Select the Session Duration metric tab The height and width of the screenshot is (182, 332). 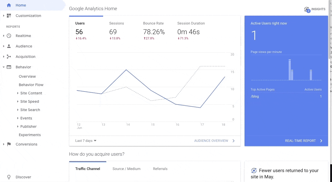tap(191, 31)
